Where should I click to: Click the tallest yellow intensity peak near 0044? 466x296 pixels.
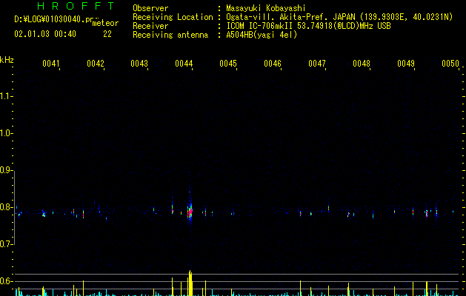coord(190,283)
